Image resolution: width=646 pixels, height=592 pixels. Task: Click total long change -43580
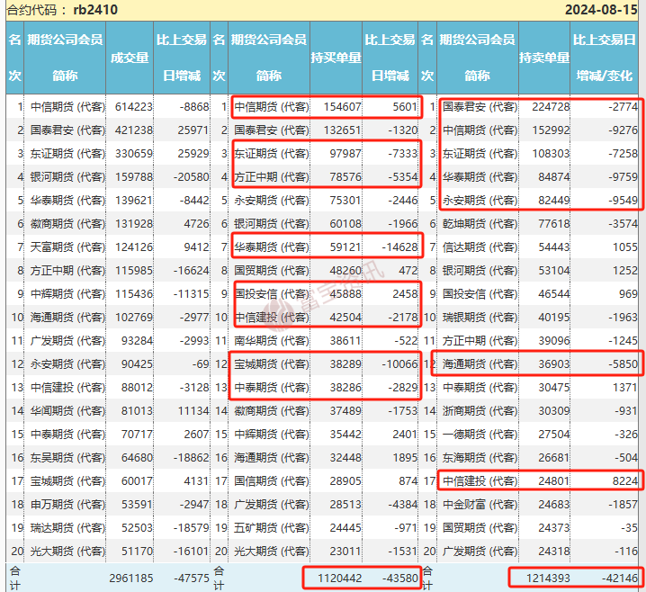click(x=400, y=579)
